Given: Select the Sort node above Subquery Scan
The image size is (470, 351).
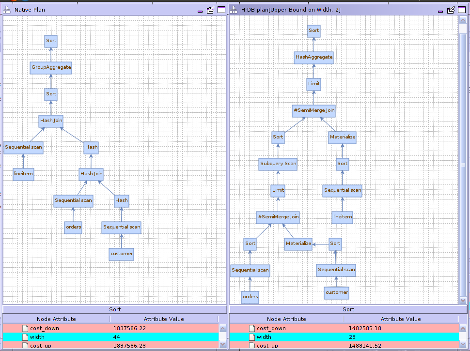Looking at the screenshot, I should point(278,137).
